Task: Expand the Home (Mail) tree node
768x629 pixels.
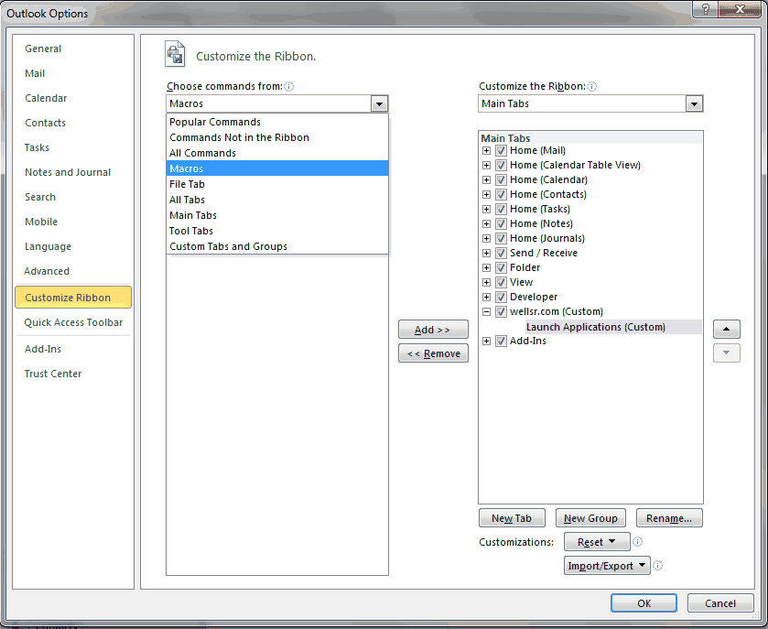Action: tap(487, 151)
